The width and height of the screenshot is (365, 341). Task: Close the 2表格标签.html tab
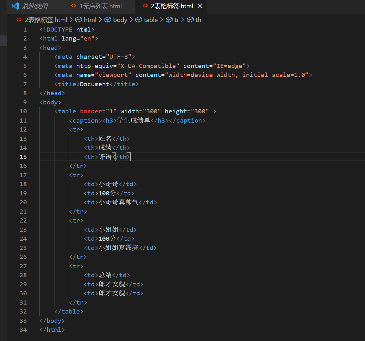click(200, 6)
